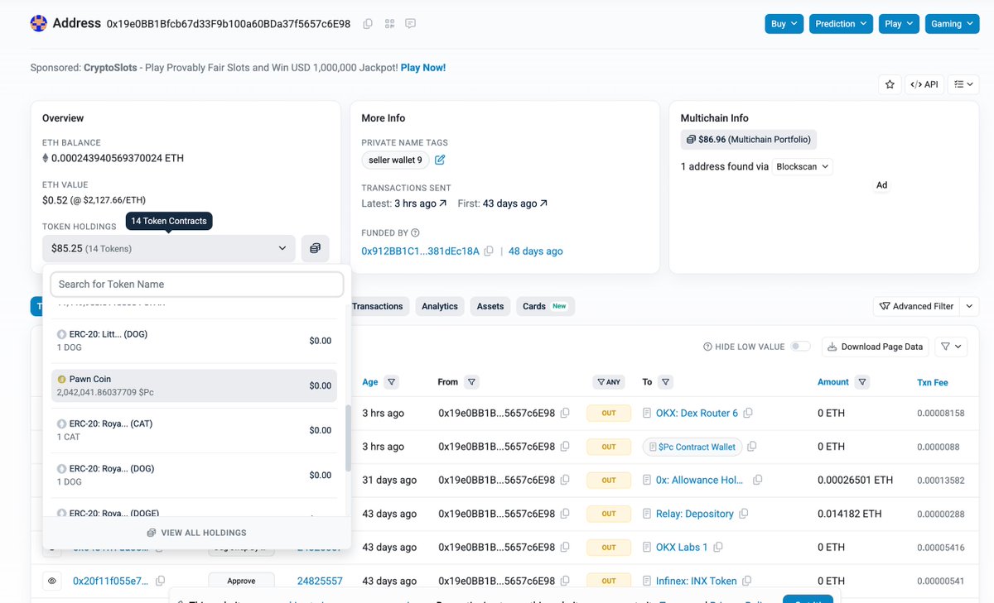Copy OKX Labs 1 address

coord(718,547)
